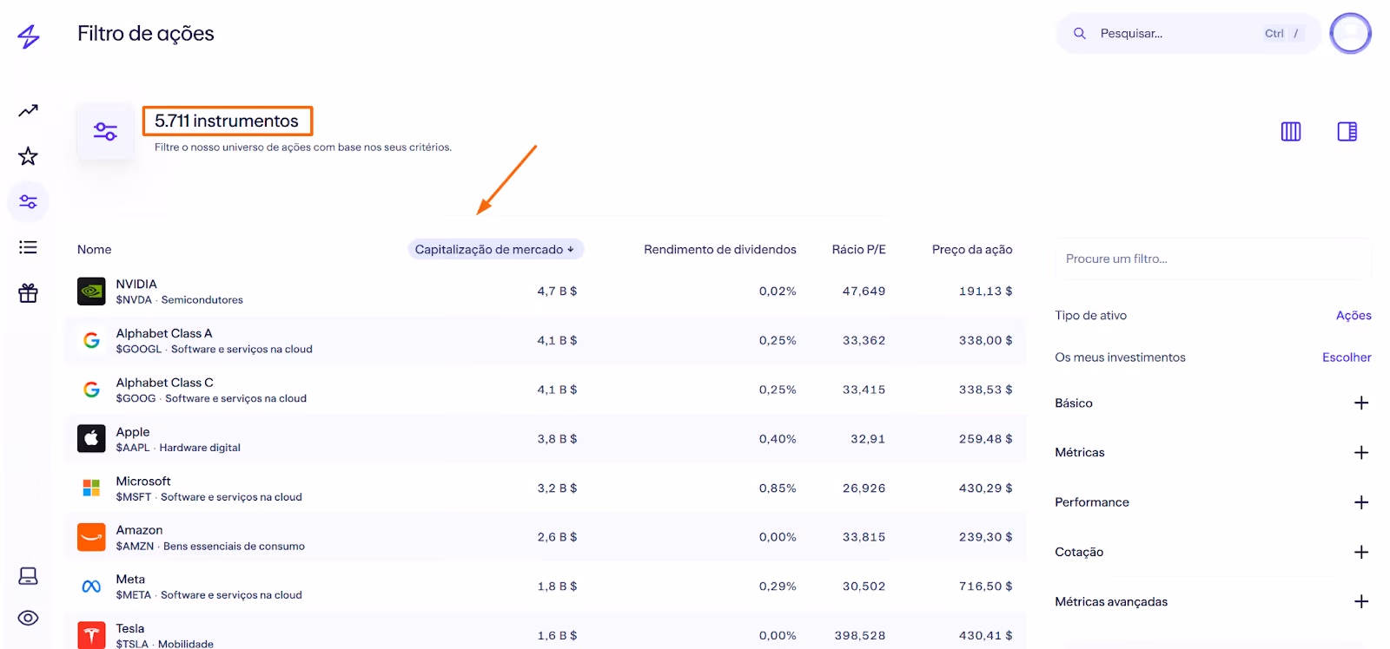Image resolution: width=1390 pixels, height=649 pixels.
Task: Open the Microsoft stock row
Action: point(546,488)
